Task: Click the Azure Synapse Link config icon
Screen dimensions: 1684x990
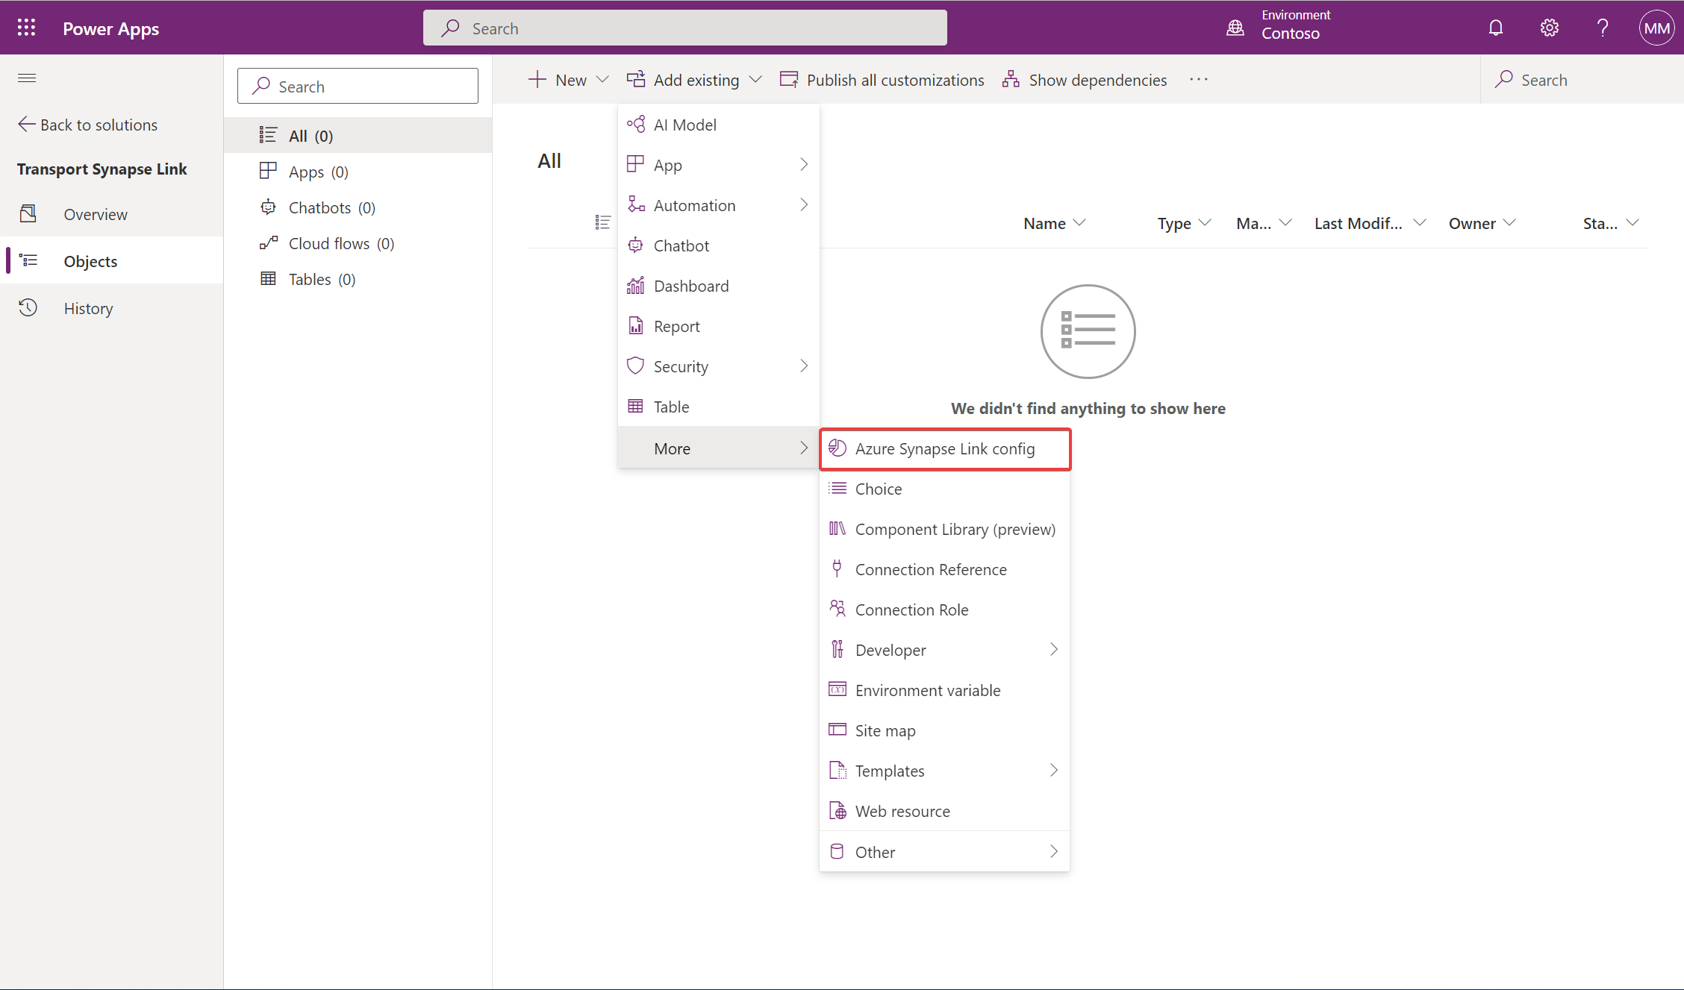Action: (x=838, y=448)
